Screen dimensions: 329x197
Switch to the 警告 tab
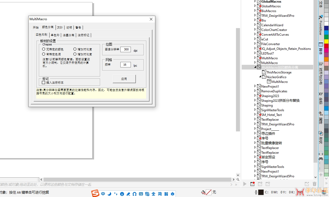point(78,28)
